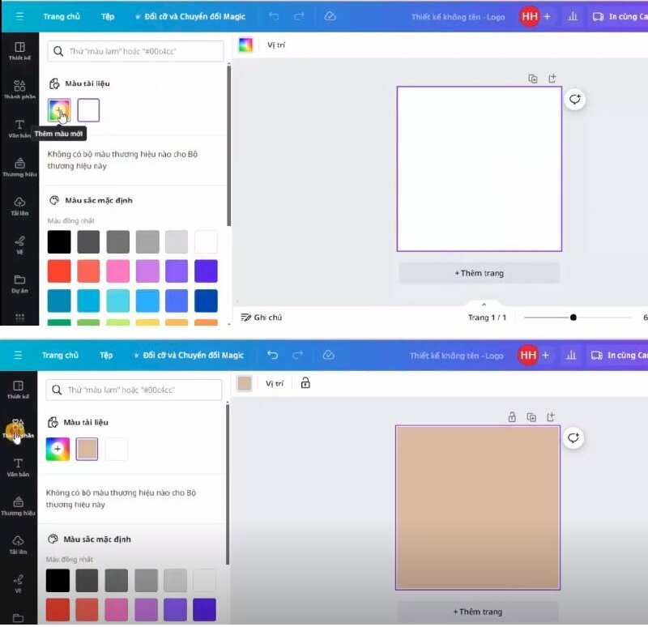Open the Tệp file menu in upper header

[108, 16]
